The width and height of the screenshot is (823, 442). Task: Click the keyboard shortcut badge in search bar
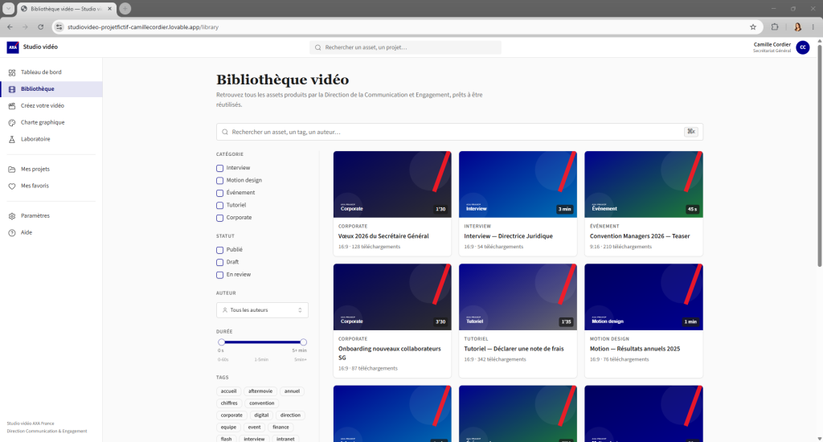tap(690, 132)
